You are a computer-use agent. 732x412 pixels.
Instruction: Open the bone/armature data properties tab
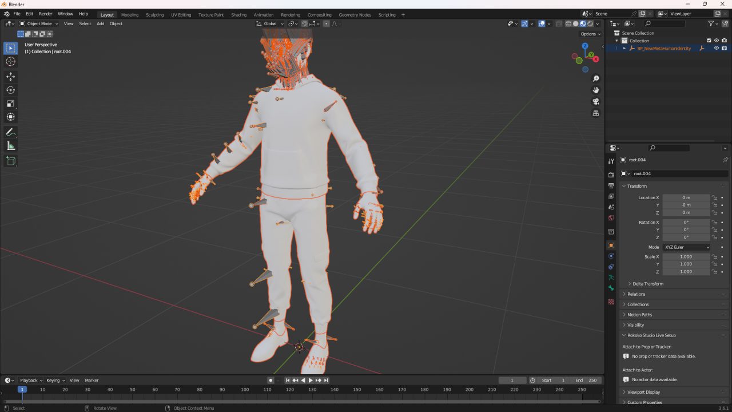point(611,288)
